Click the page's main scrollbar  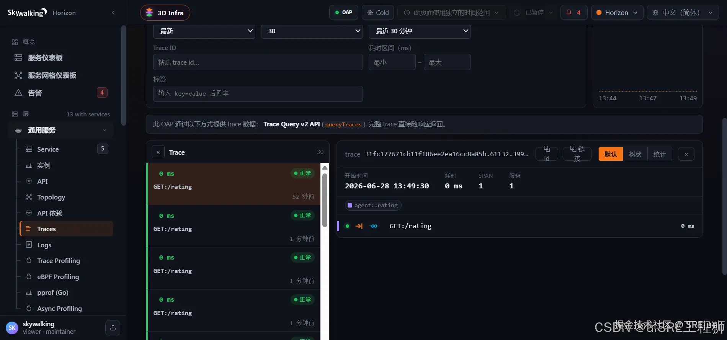tap(724, 196)
